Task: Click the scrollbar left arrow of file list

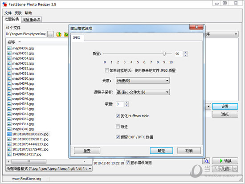Action: coord(8,161)
